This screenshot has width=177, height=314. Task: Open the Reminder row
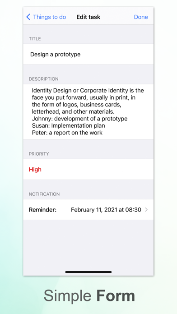[x=88, y=210]
